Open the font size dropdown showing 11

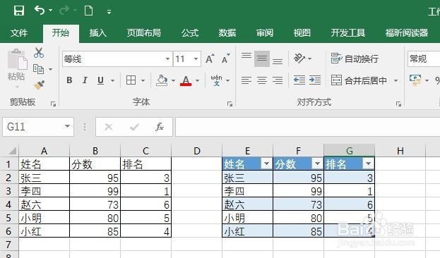pyautogui.click(x=196, y=59)
